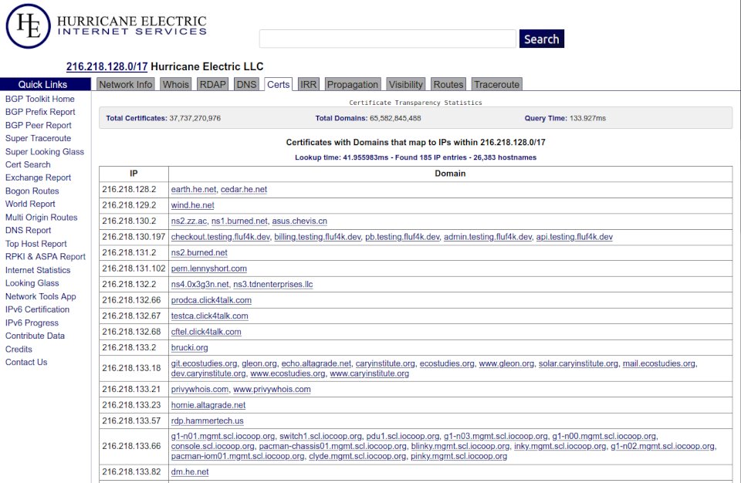Screen dimensions: 741x483
Task: Open Exchange Report link
Action: (39, 177)
